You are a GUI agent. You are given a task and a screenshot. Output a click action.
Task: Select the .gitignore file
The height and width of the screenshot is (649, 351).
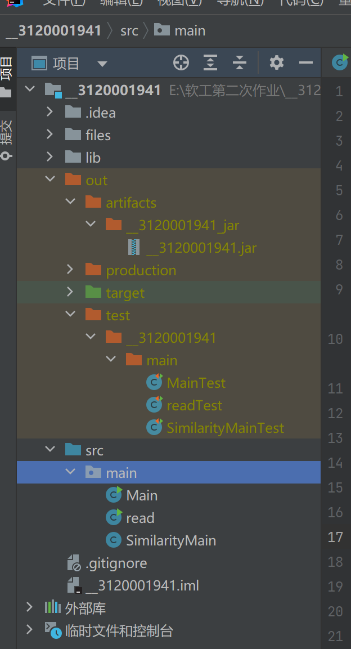116,563
